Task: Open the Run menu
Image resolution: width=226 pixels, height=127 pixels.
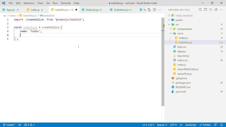Action: pos(55,3)
